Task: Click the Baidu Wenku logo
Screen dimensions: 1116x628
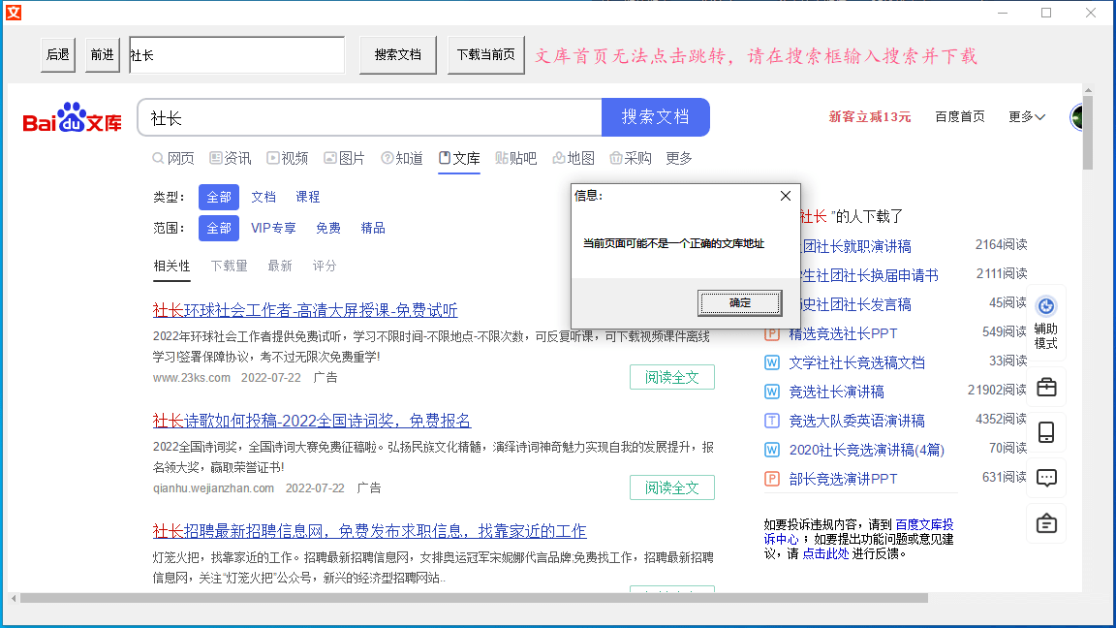Action: point(72,117)
